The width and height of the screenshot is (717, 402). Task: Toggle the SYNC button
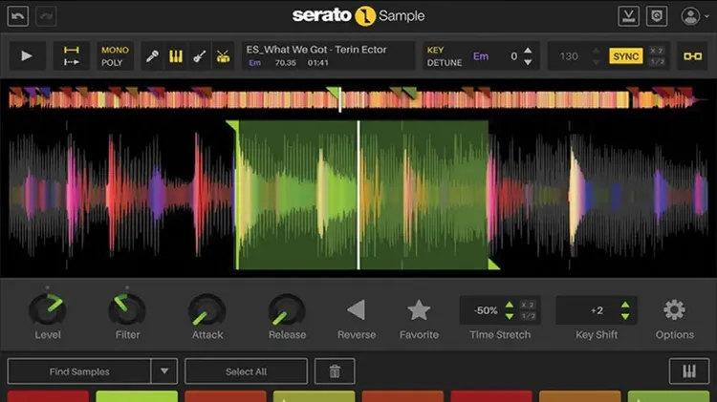[625, 56]
